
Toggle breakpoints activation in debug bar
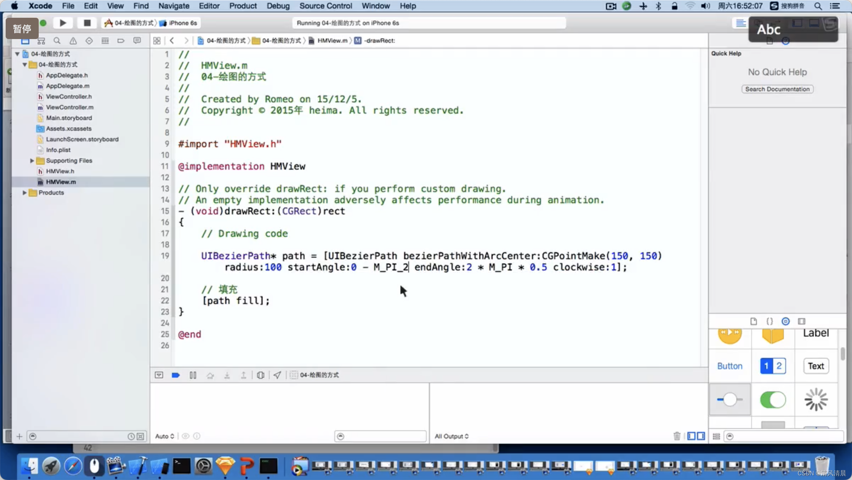(x=176, y=375)
